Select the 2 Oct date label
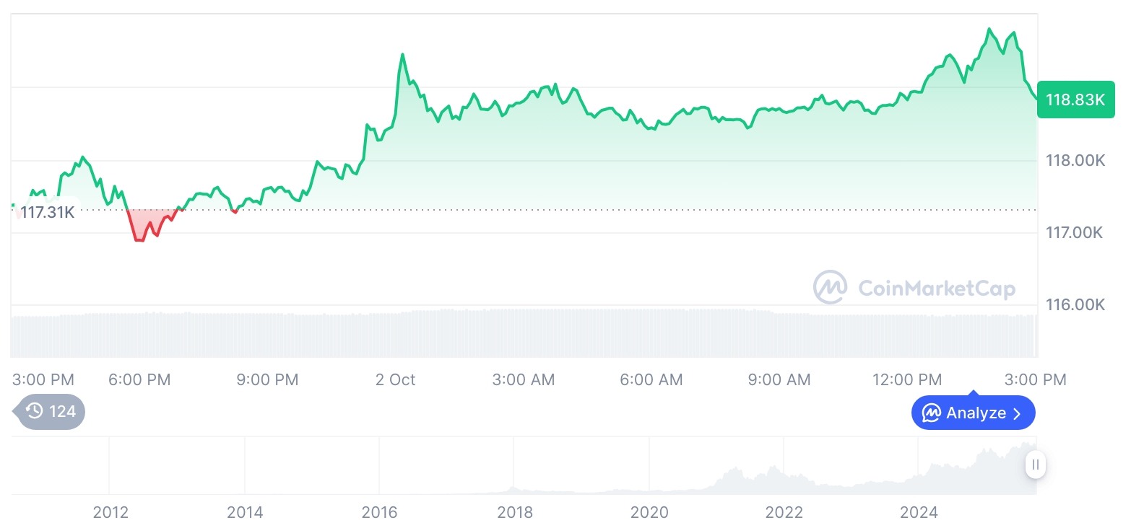Screen dimensions: 1131x528 click(395, 379)
